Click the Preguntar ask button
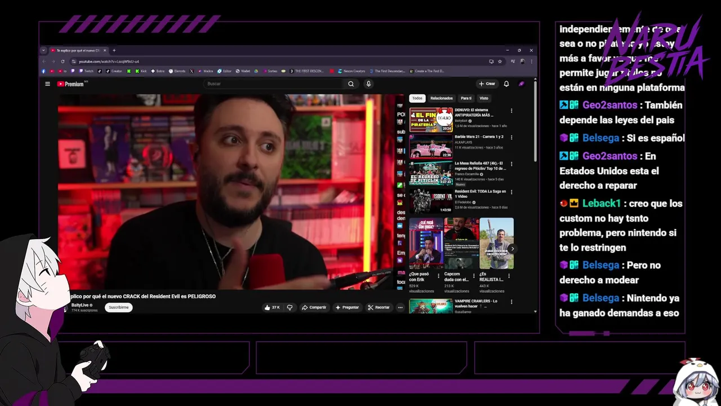 [x=347, y=307]
